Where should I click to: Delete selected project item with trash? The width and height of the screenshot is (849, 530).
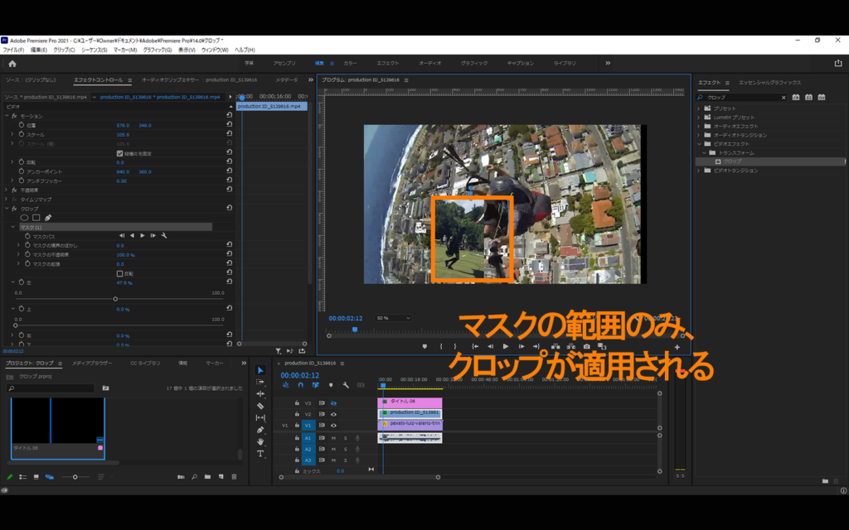(x=234, y=477)
